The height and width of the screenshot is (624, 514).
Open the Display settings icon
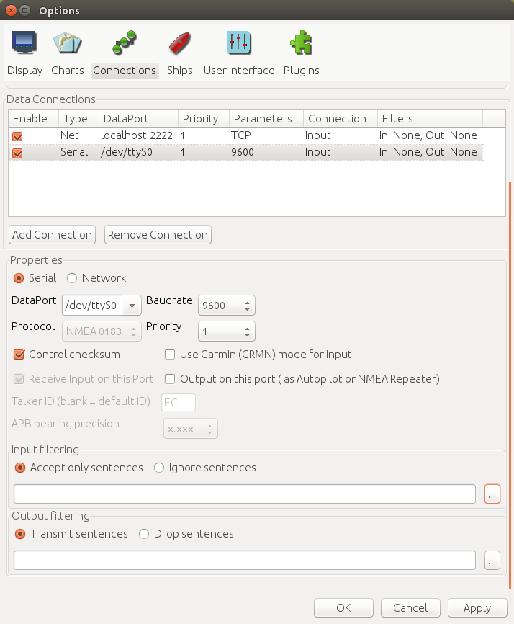coord(24,43)
